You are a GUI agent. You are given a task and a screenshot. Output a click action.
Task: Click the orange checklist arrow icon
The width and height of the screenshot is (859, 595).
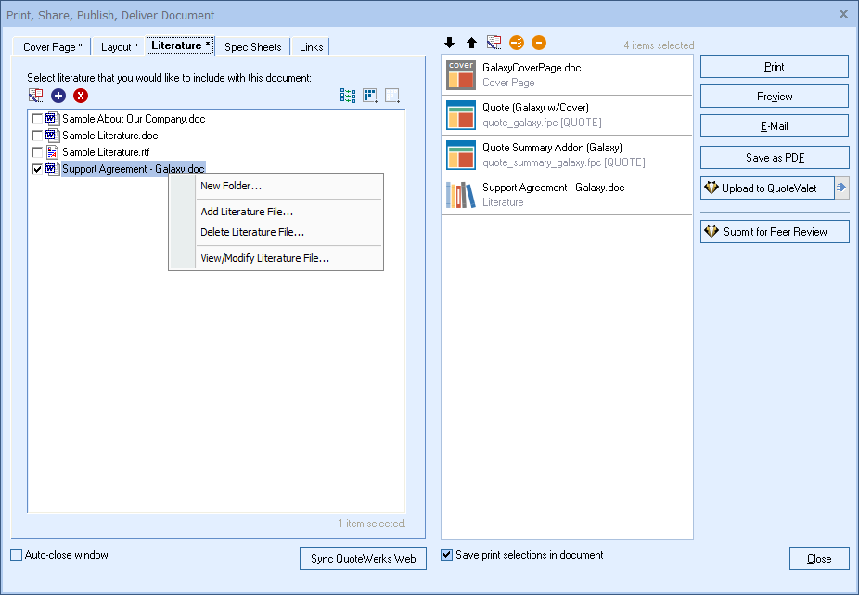click(x=517, y=43)
